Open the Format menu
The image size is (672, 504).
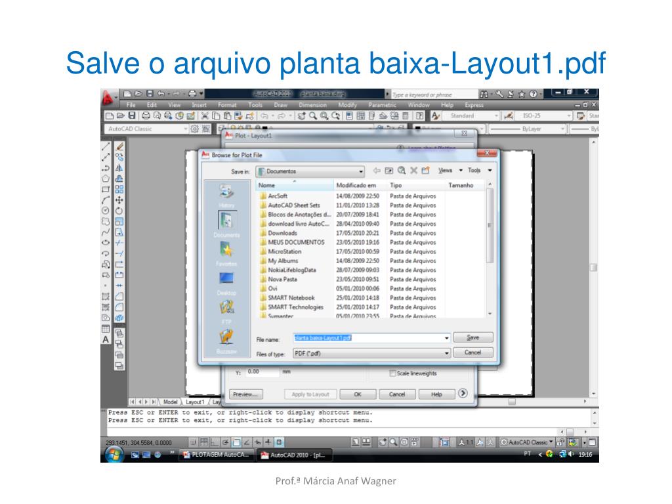[x=226, y=105]
